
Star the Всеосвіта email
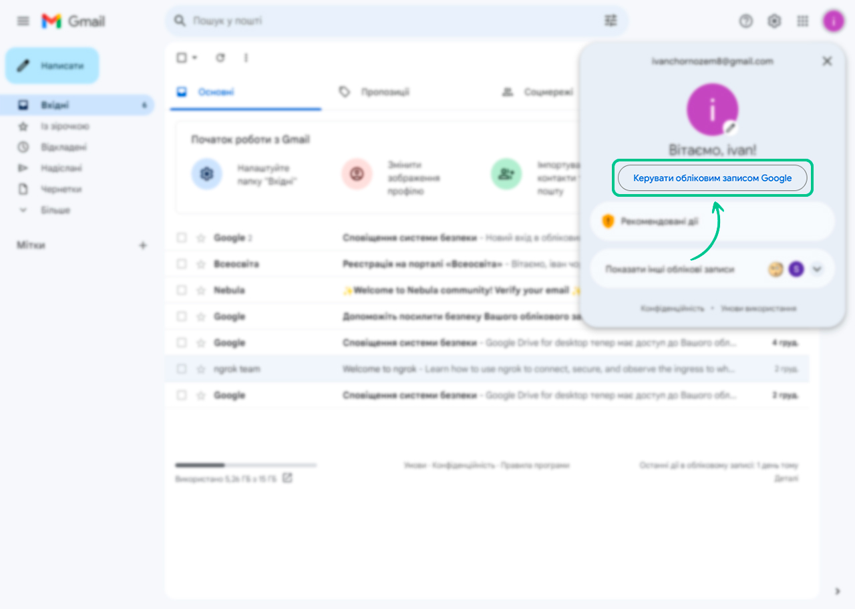click(200, 264)
